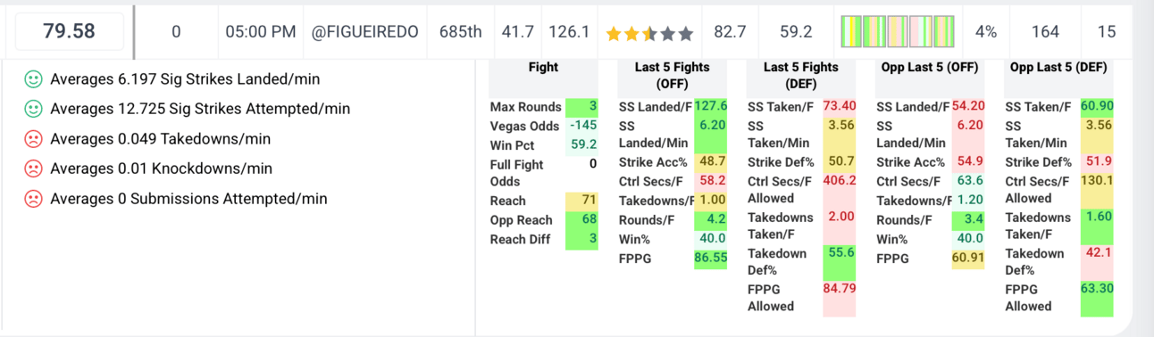Click the 05:00 PM time cell
Image resolution: width=1154 pixels, height=337 pixels.
[x=260, y=31]
